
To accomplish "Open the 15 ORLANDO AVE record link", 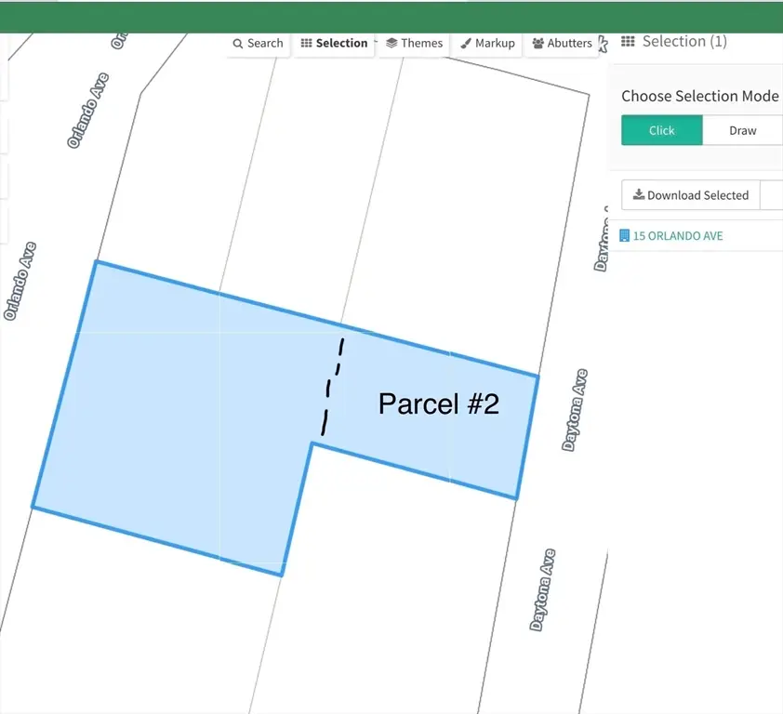I will (x=679, y=235).
